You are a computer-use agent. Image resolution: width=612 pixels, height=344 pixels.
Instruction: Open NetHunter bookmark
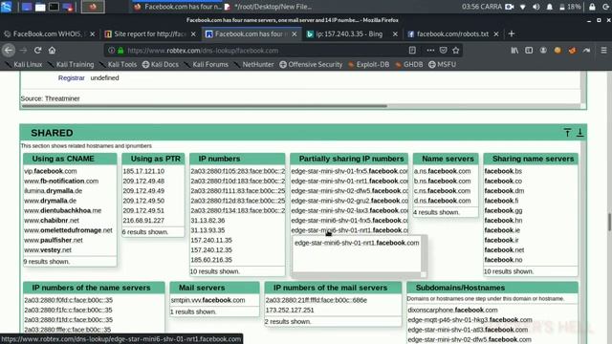[x=254, y=64]
